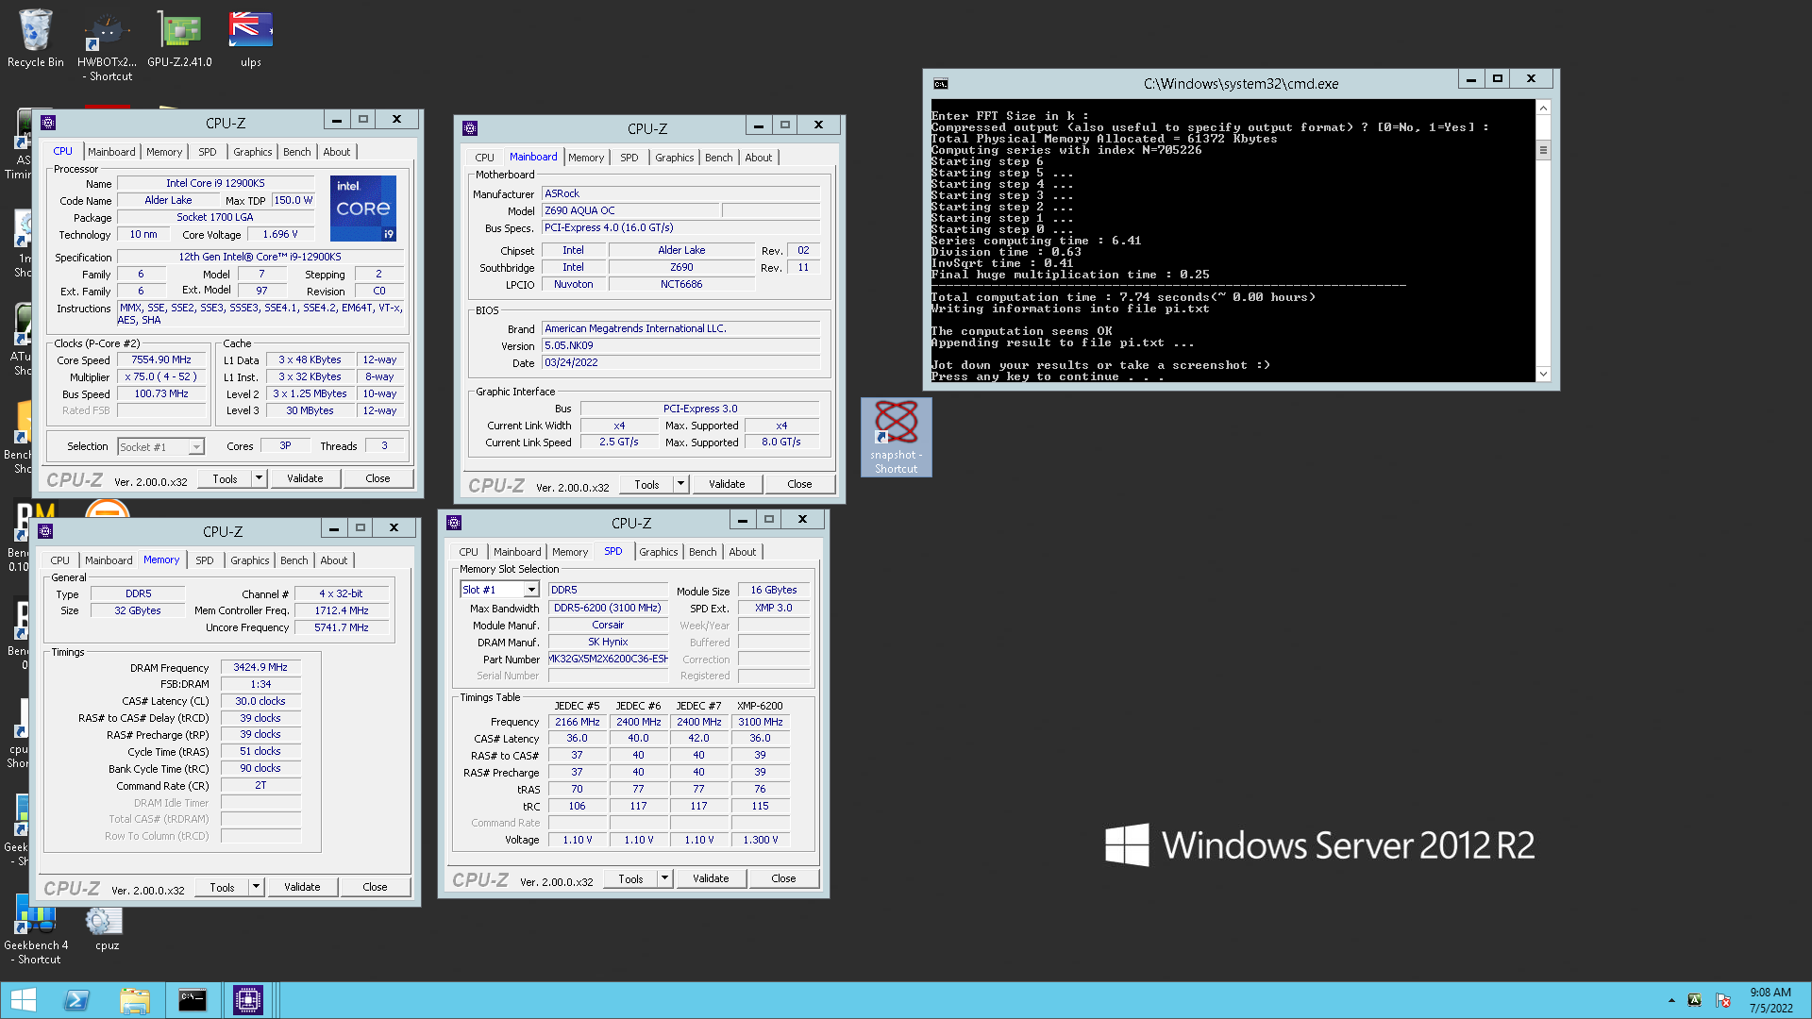Open CPU tab in SPD window

469,552
